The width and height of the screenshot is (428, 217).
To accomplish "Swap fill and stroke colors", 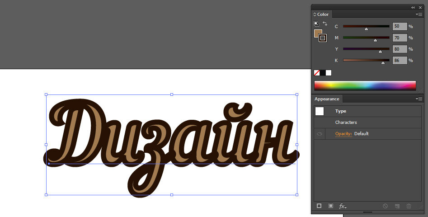I will point(325,24).
